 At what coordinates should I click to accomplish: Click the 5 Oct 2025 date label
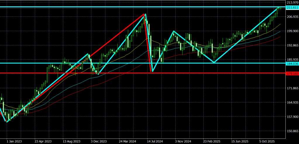(267, 141)
